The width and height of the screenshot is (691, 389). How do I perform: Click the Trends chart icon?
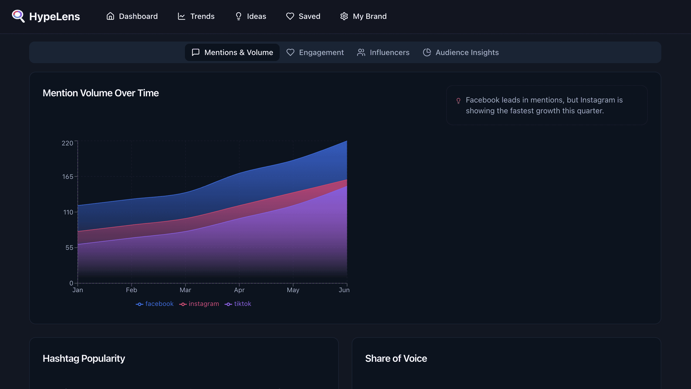[181, 16]
